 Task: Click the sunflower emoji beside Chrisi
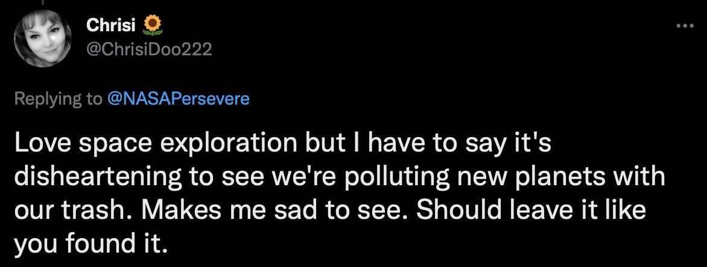click(153, 25)
